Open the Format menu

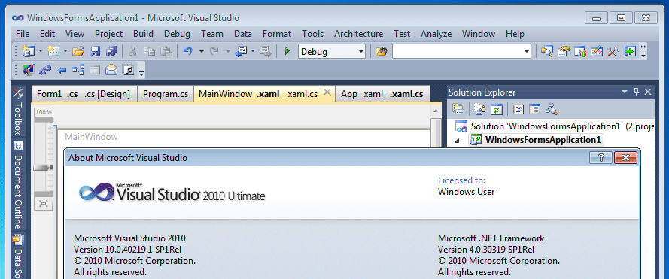click(x=277, y=34)
